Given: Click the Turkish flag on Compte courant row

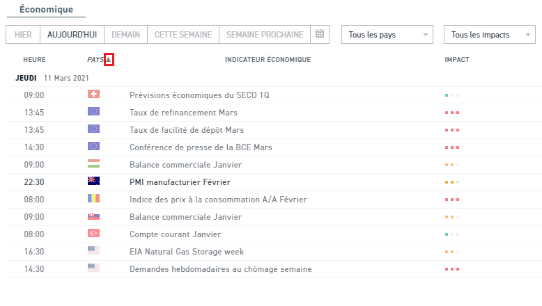Looking at the screenshot, I should click(93, 234).
